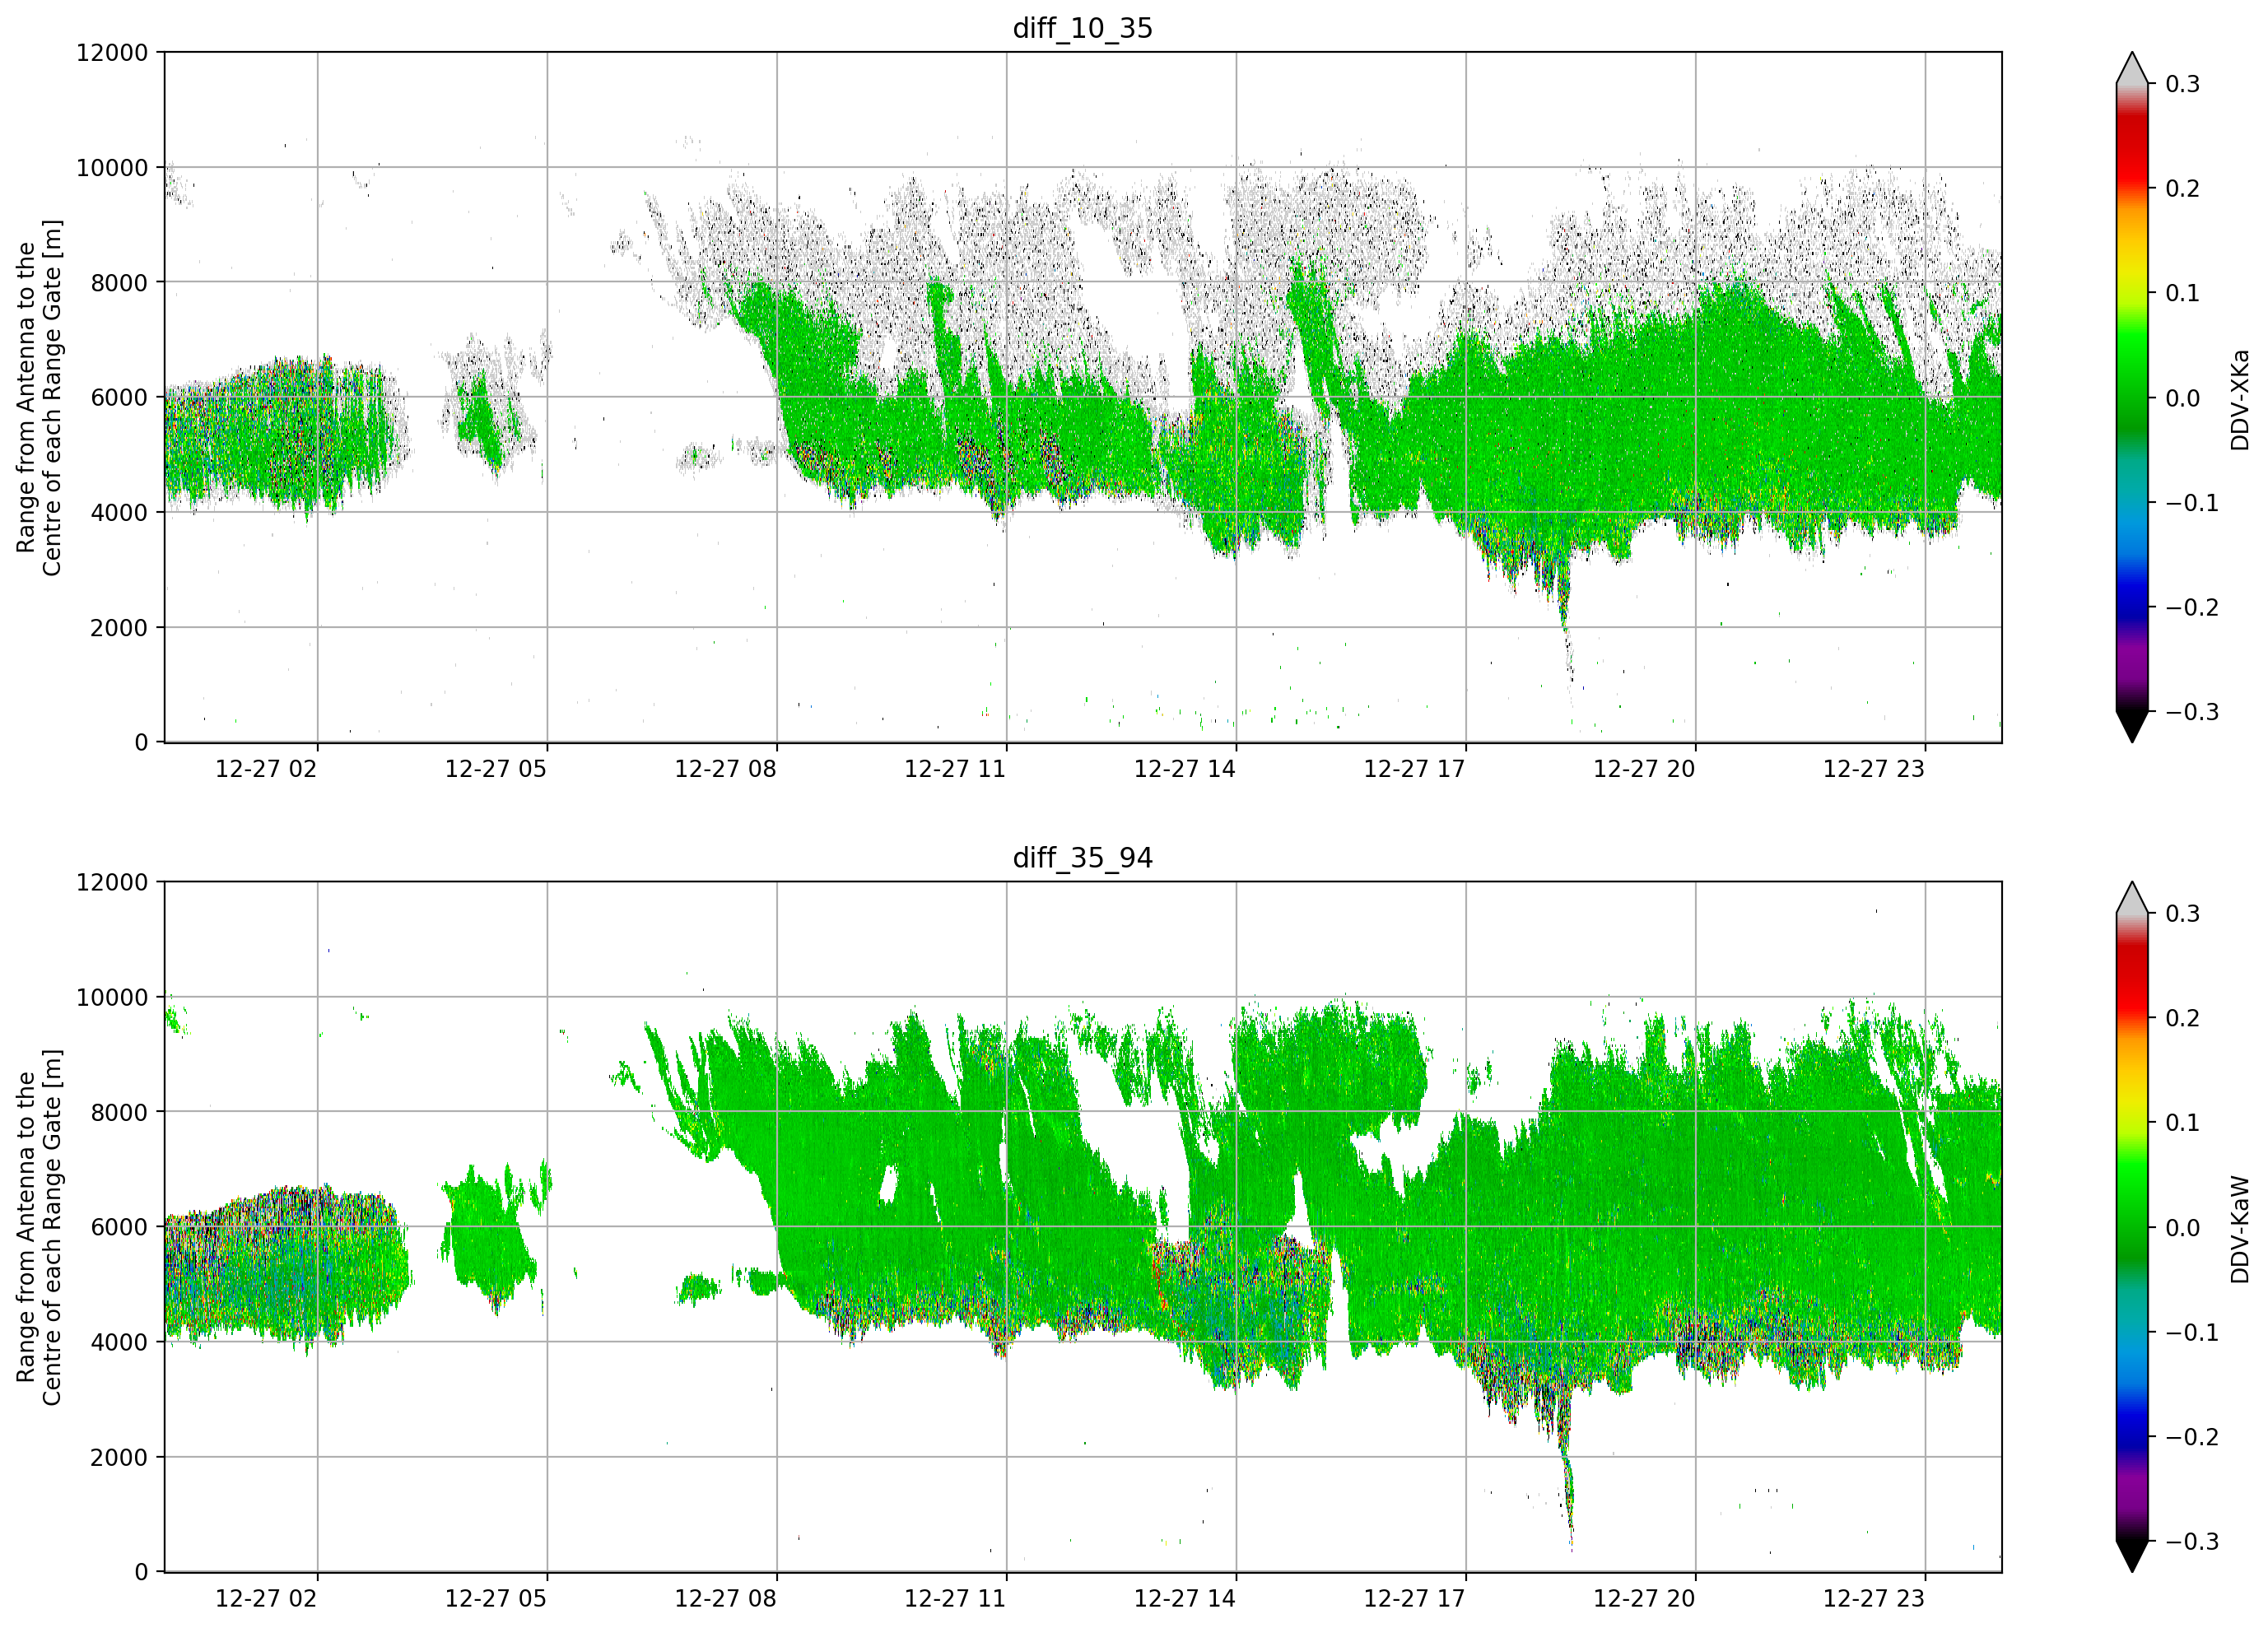The image size is (2268, 1628).
Task: Click the 0.2 tick on the DDV-KaW colorbar
Action: coord(2183,1019)
